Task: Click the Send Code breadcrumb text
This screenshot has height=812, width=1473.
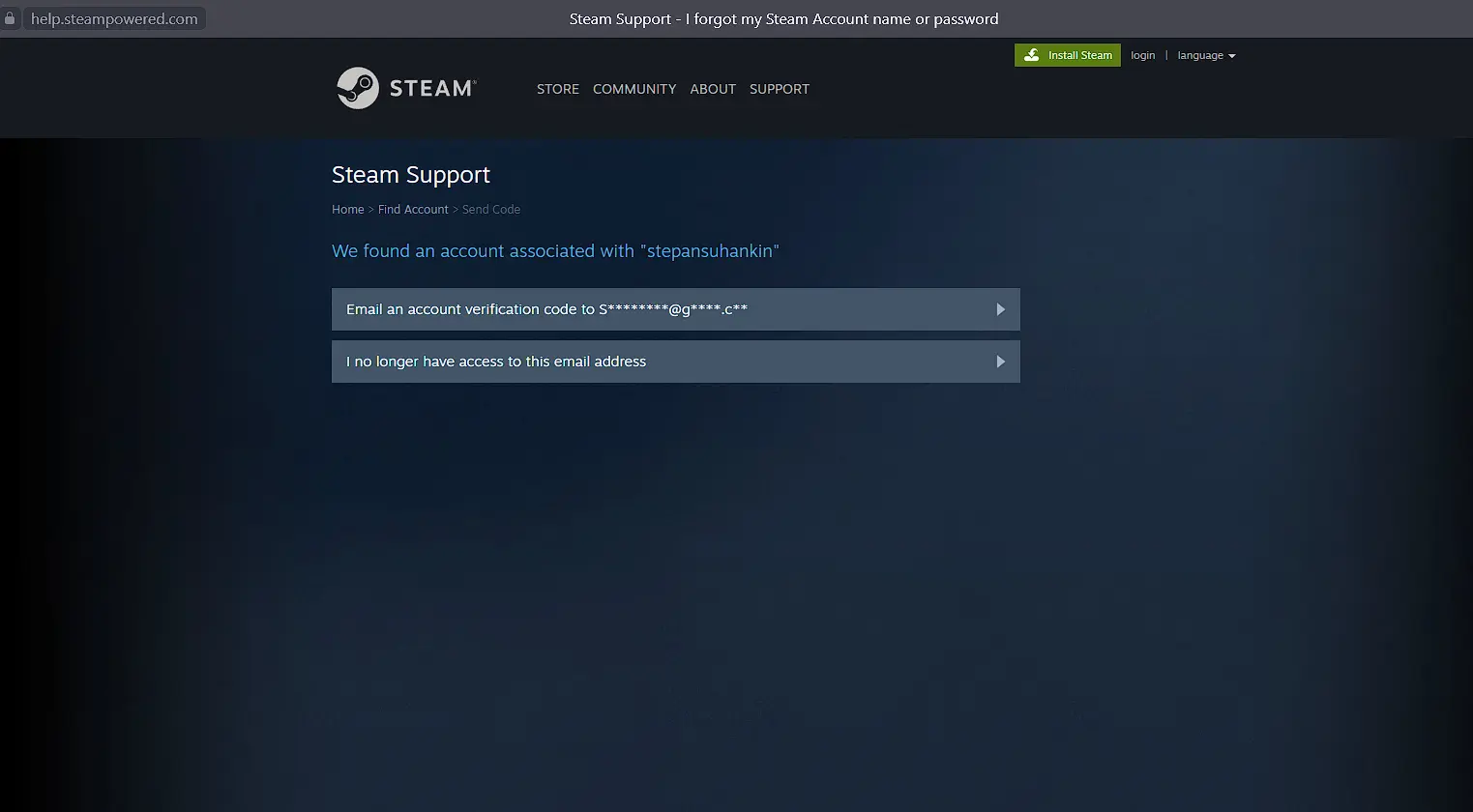Action: coord(491,210)
